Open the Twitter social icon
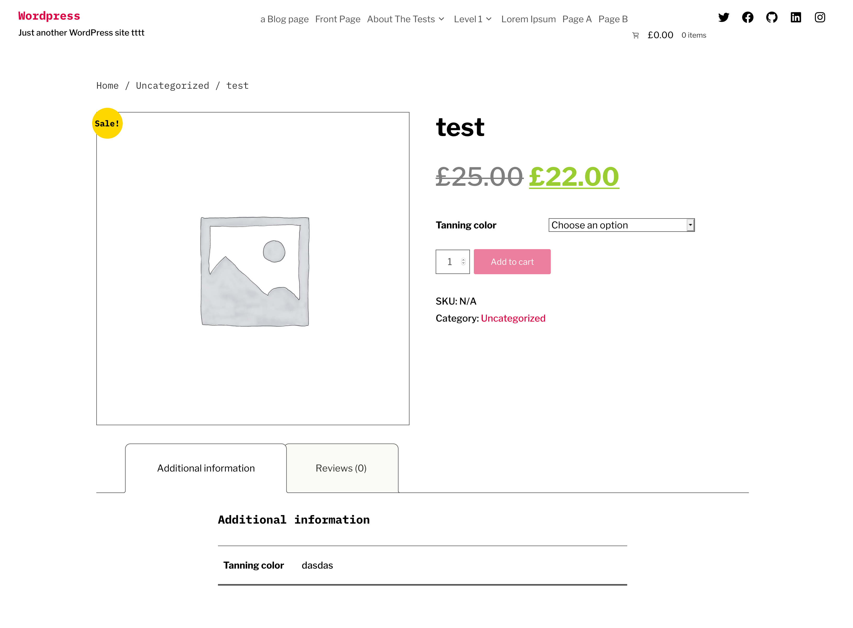Viewport: 853px width, 628px height. click(x=724, y=18)
